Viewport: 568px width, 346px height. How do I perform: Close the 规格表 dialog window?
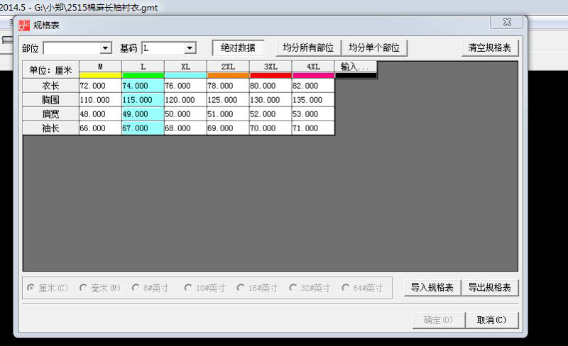coord(506,22)
